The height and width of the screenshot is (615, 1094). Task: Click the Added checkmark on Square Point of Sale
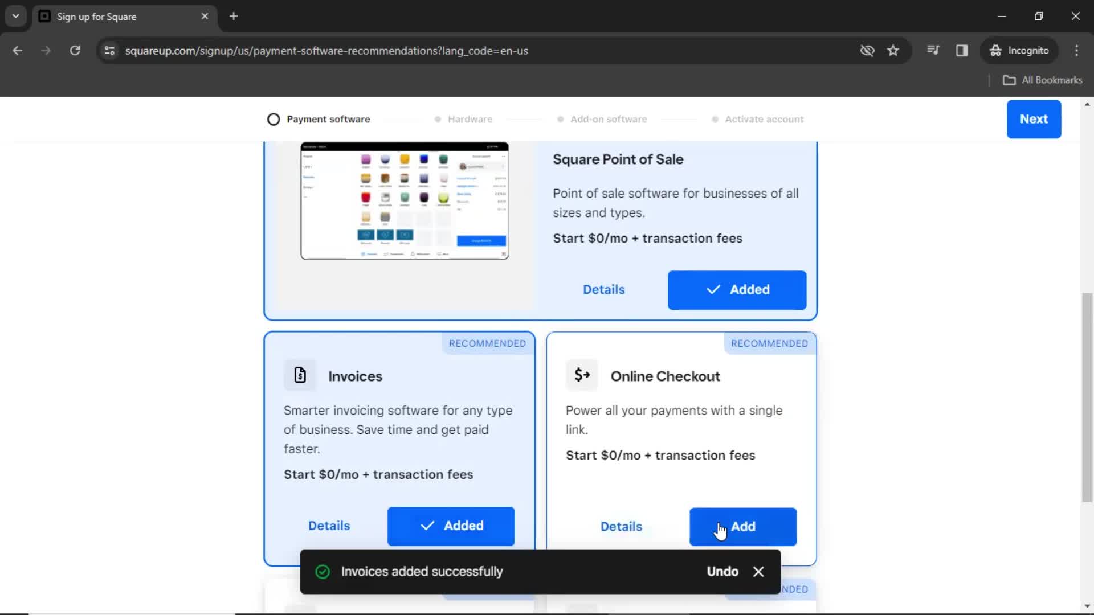713,289
